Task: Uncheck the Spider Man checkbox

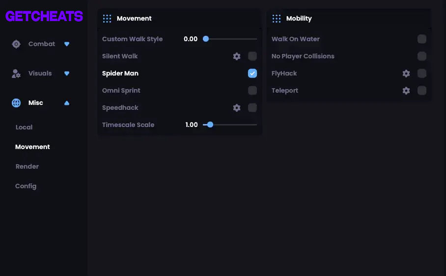Action: point(252,73)
